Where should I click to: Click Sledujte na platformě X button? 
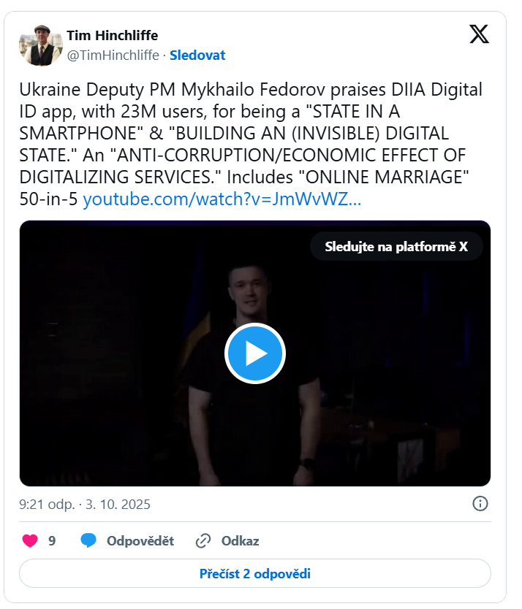click(x=396, y=247)
